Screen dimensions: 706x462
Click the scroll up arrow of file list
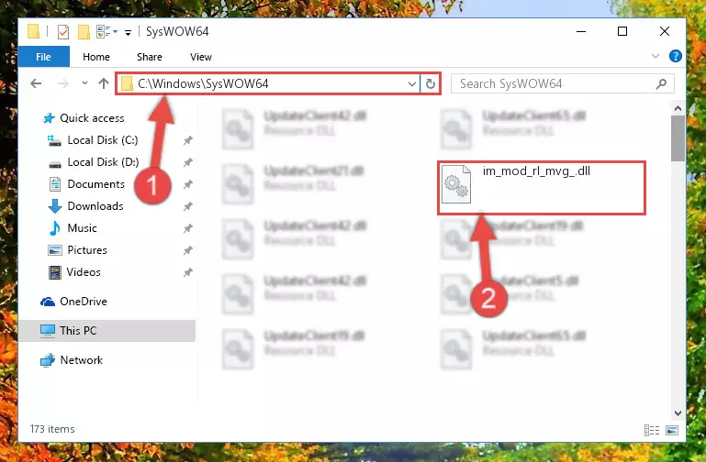tap(678, 108)
